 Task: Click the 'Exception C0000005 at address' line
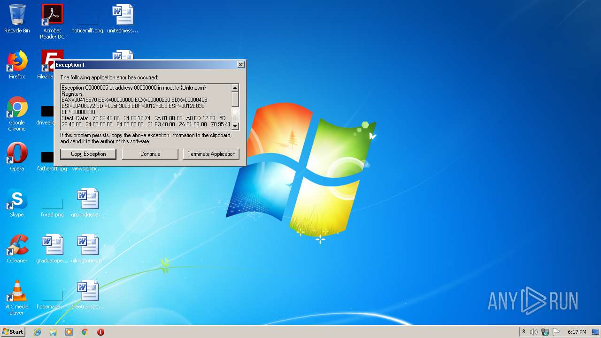point(133,88)
